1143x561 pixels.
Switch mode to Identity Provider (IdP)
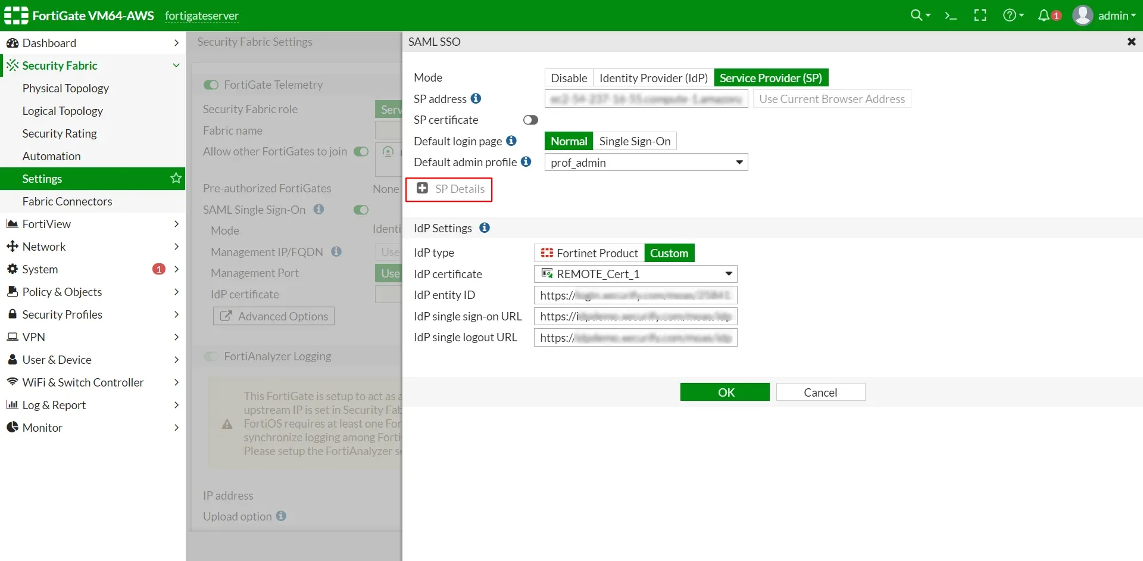point(653,77)
